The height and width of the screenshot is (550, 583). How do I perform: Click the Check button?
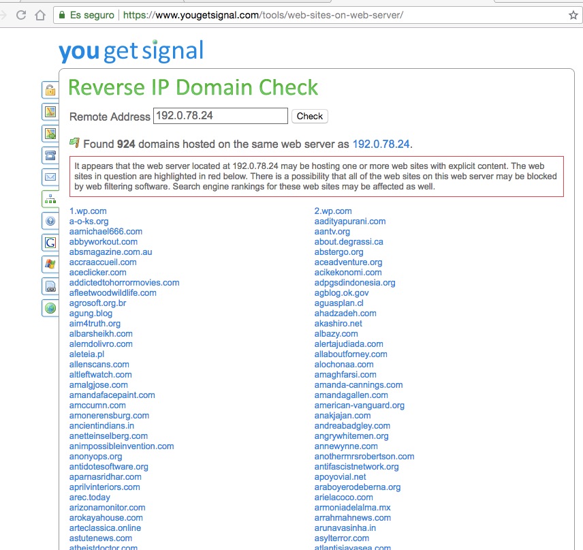pyautogui.click(x=309, y=117)
